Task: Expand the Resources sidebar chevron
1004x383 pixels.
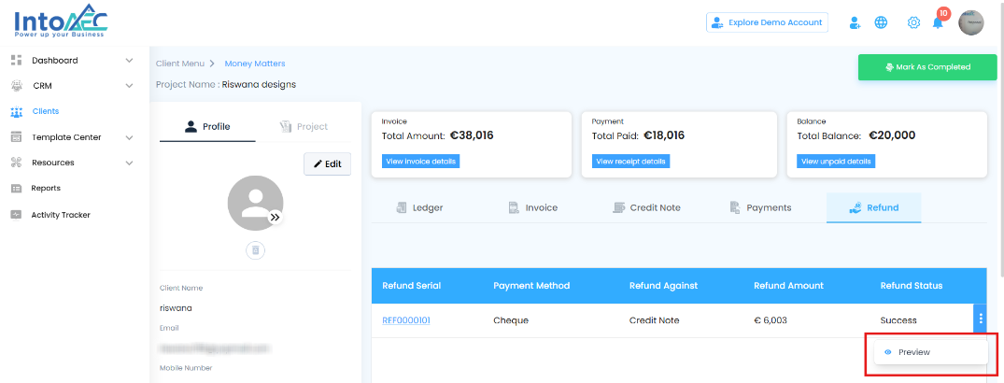Action: coord(130,163)
